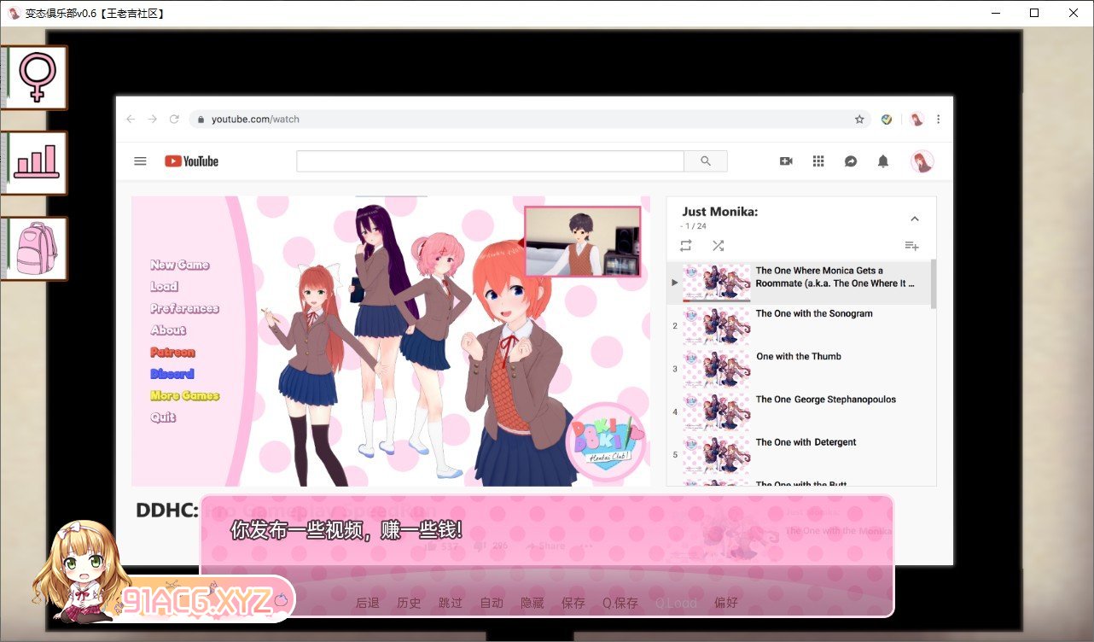1094x642 pixels.
Task: Collapse the Just Monika playlist chevron
Action: click(x=914, y=219)
